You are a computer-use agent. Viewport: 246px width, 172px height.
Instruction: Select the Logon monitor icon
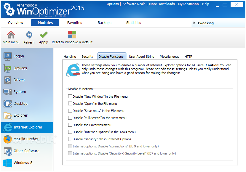pyautogui.click(x=7, y=56)
